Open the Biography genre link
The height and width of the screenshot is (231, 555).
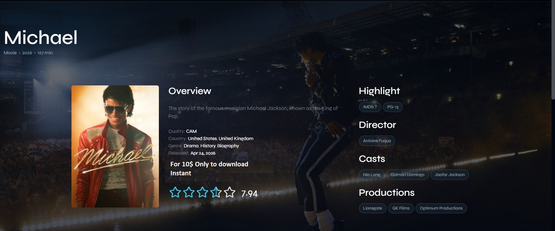coord(228,146)
